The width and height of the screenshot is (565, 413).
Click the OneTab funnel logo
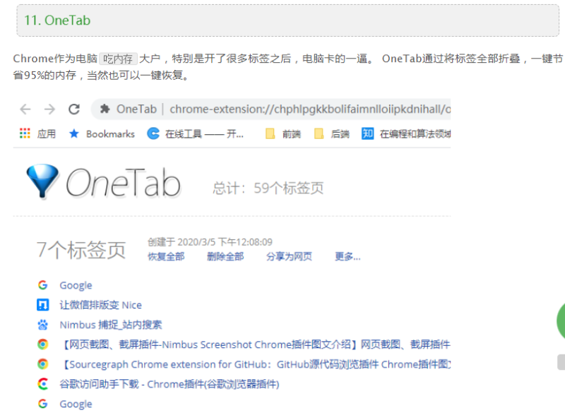(x=42, y=181)
